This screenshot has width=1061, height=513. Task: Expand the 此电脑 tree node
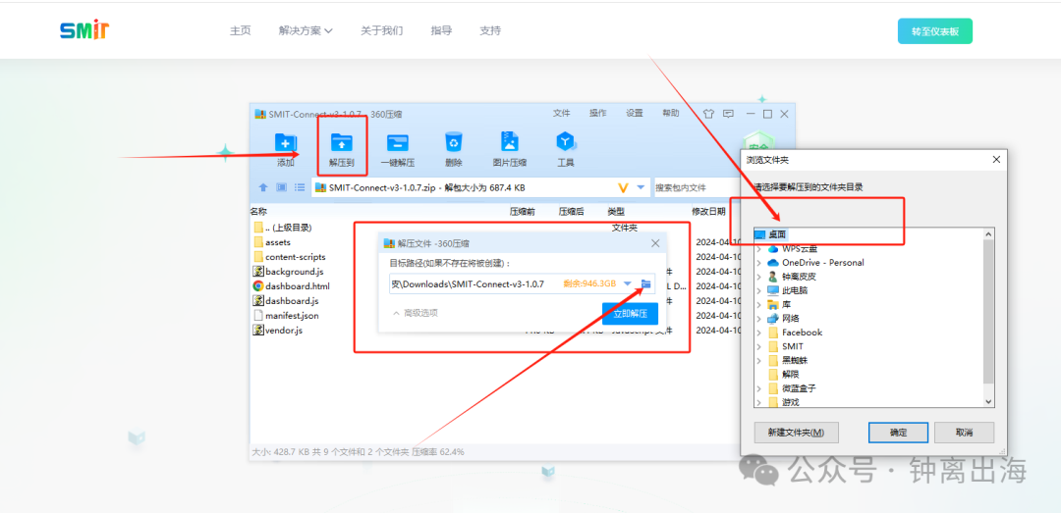click(x=759, y=290)
